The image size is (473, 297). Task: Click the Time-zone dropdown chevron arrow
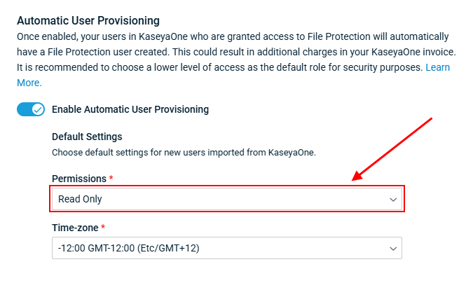393,248
